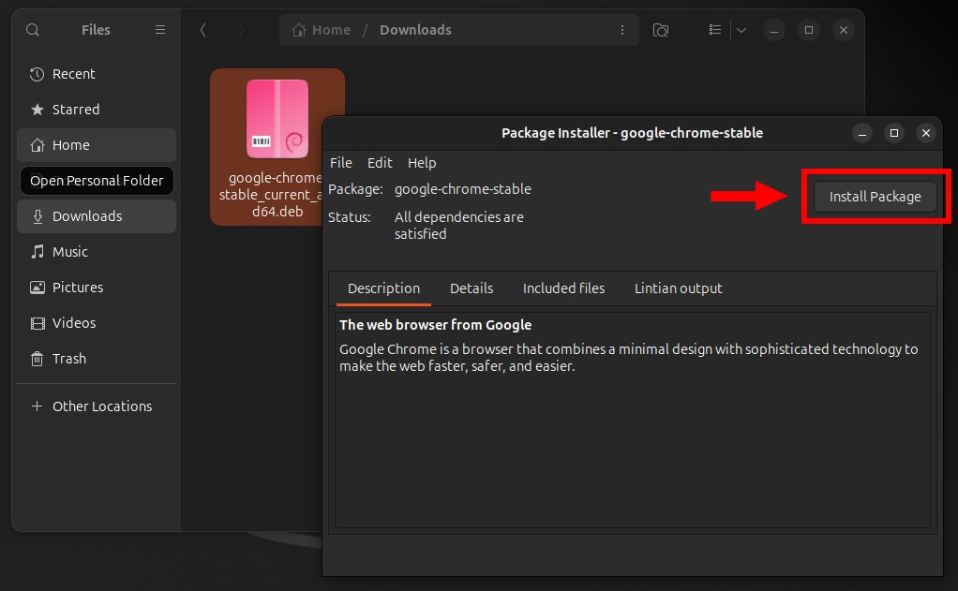Minimize the Package Installer window
Viewport: 958px width, 591px height.
pyautogui.click(x=862, y=133)
